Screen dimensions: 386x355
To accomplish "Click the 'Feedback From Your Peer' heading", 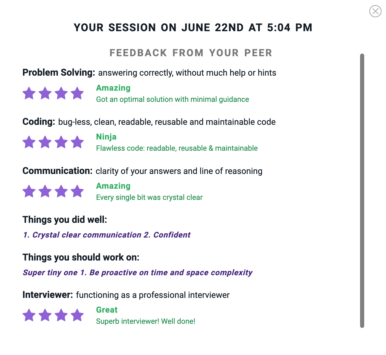I will pos(191,53).
